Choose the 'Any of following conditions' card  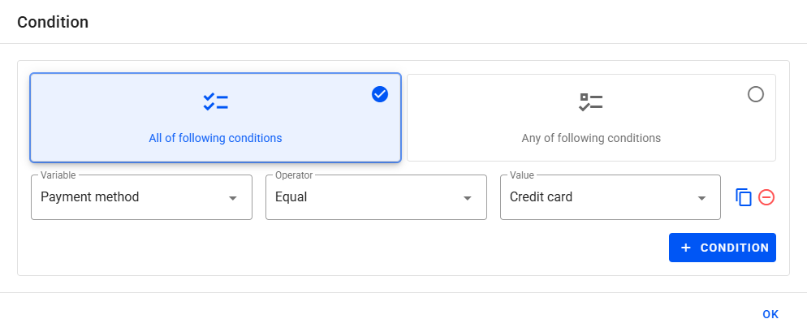(x=591, y=118)
